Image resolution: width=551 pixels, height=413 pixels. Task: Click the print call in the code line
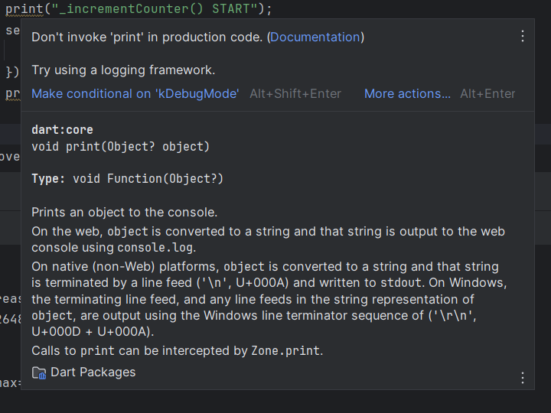coord(22,9)
